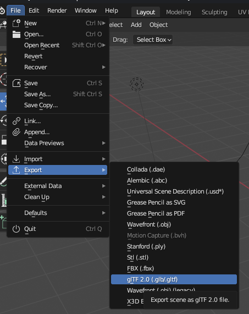Export as FBX (.fbx)
The image size is (249, 314).
coord(174,268)
